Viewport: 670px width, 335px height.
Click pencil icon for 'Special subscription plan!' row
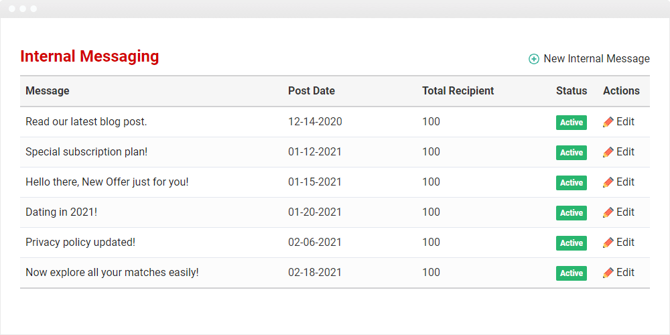click(x=608, y=152)
